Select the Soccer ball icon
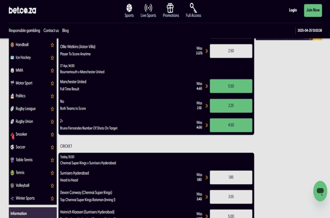This screenshot has height=218, width=330. [x=12, y=147]
